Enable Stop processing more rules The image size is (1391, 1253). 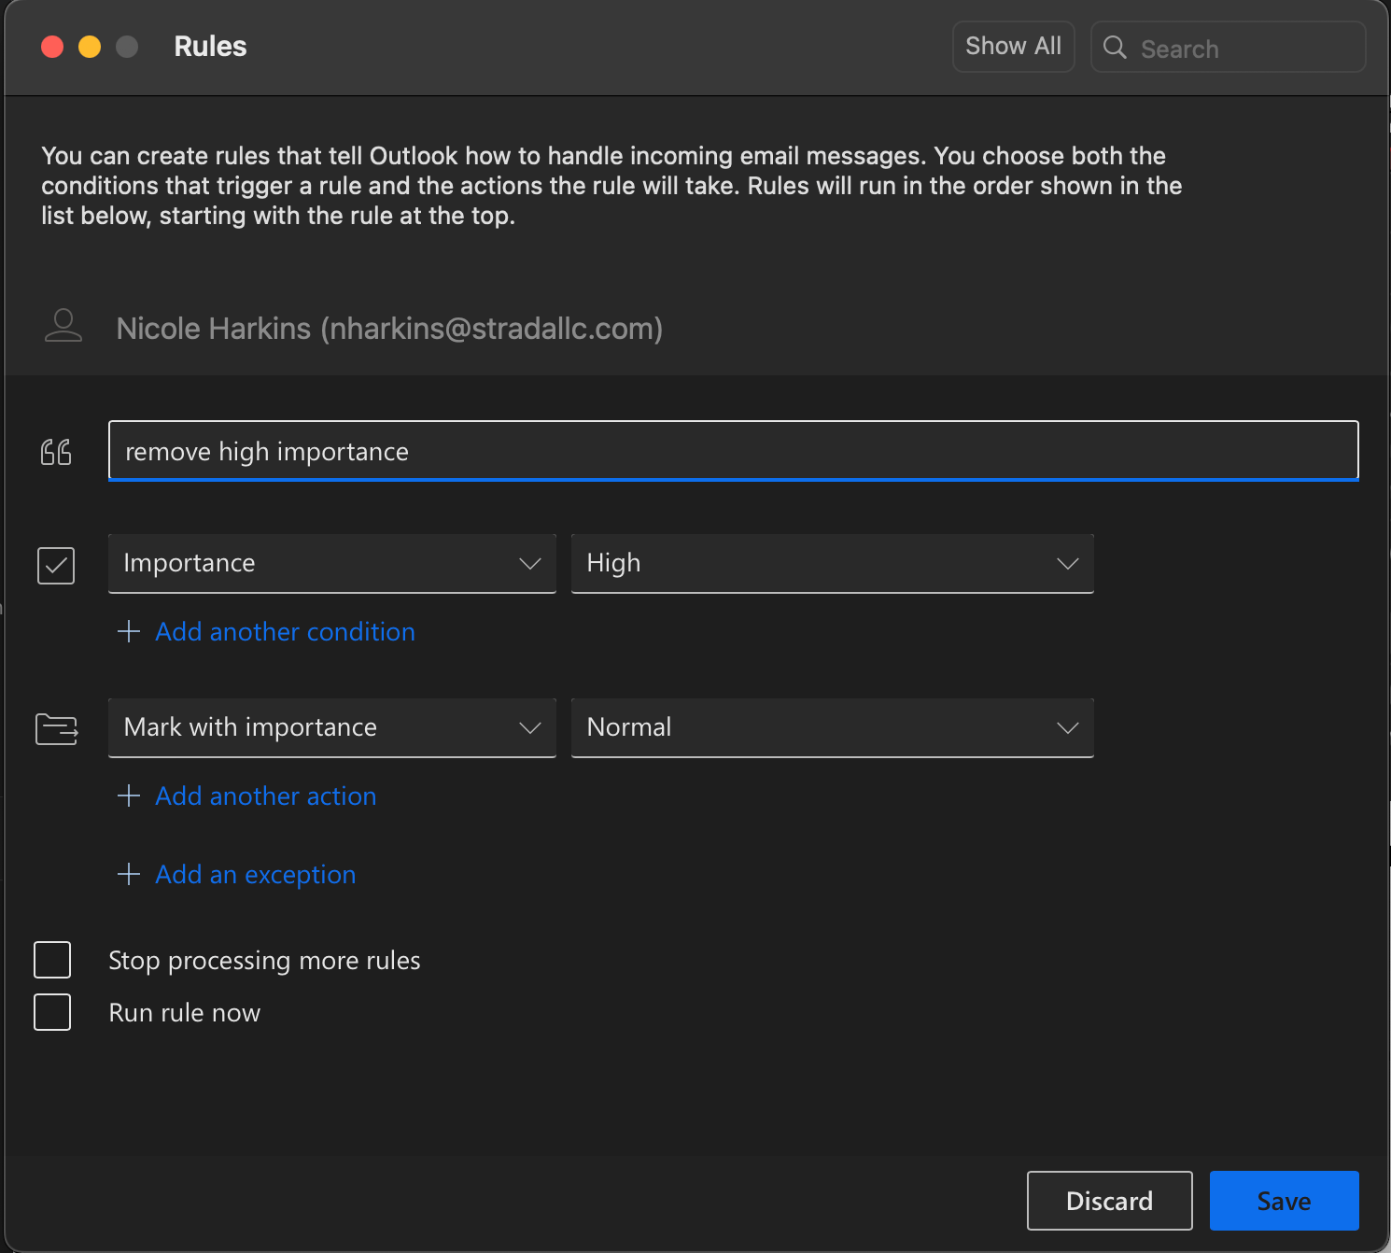point(52,960)
